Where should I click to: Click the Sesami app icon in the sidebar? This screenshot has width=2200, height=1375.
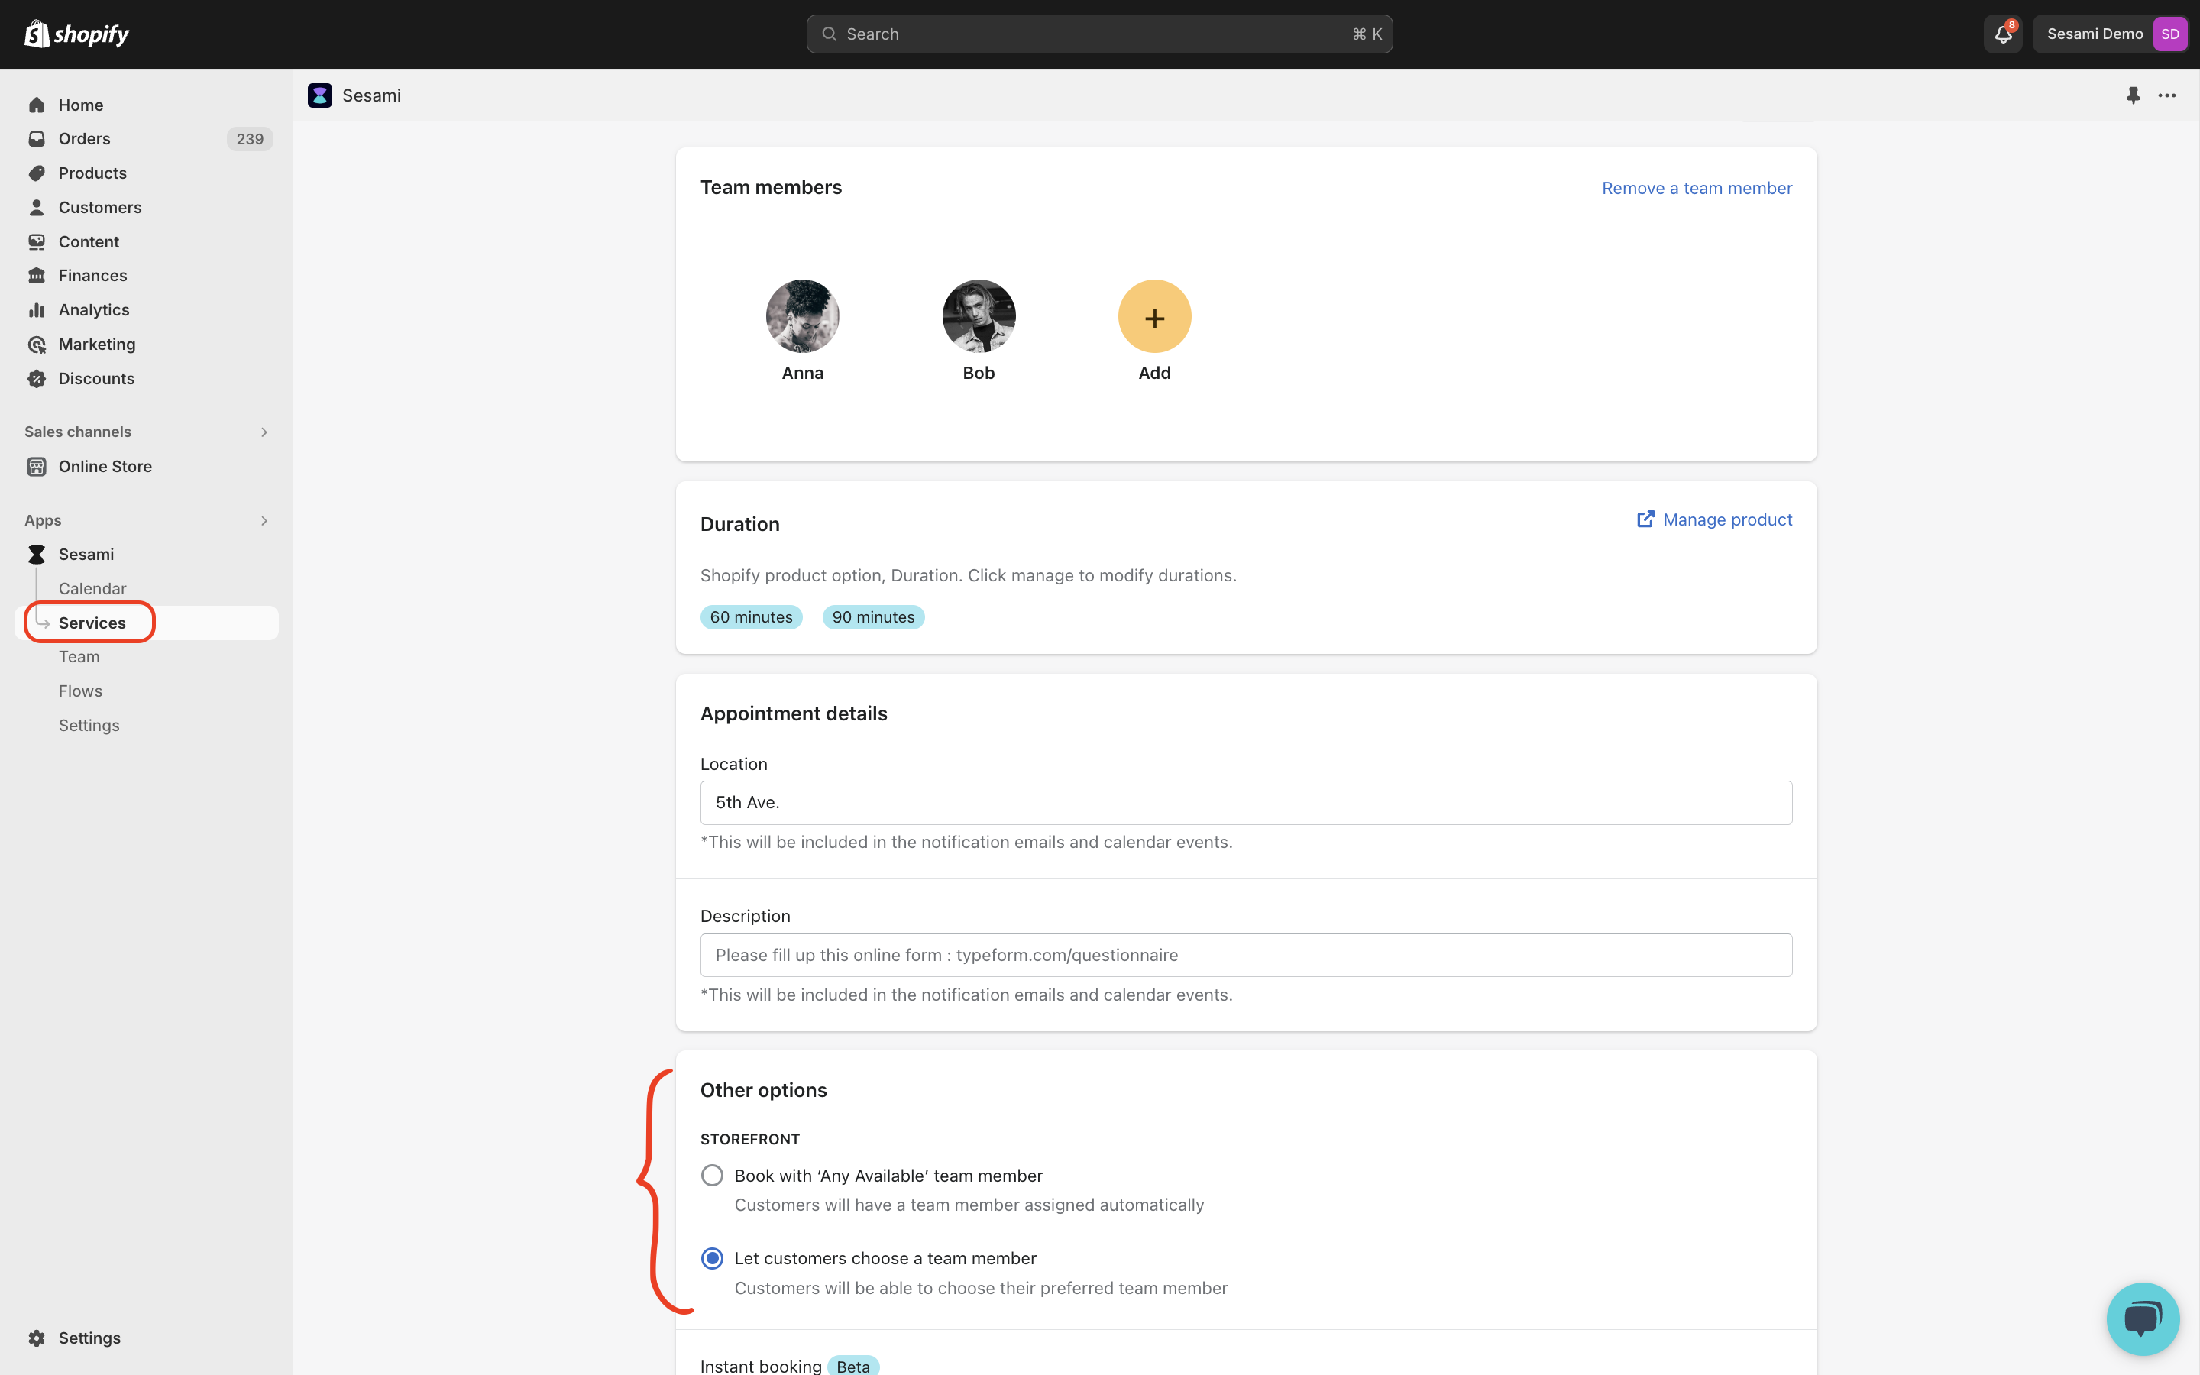pos(37,554)
